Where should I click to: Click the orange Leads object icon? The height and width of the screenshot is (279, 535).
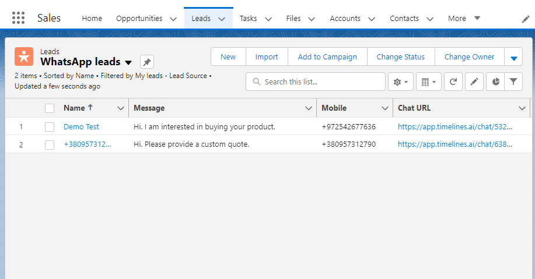(x=24, y=56)
